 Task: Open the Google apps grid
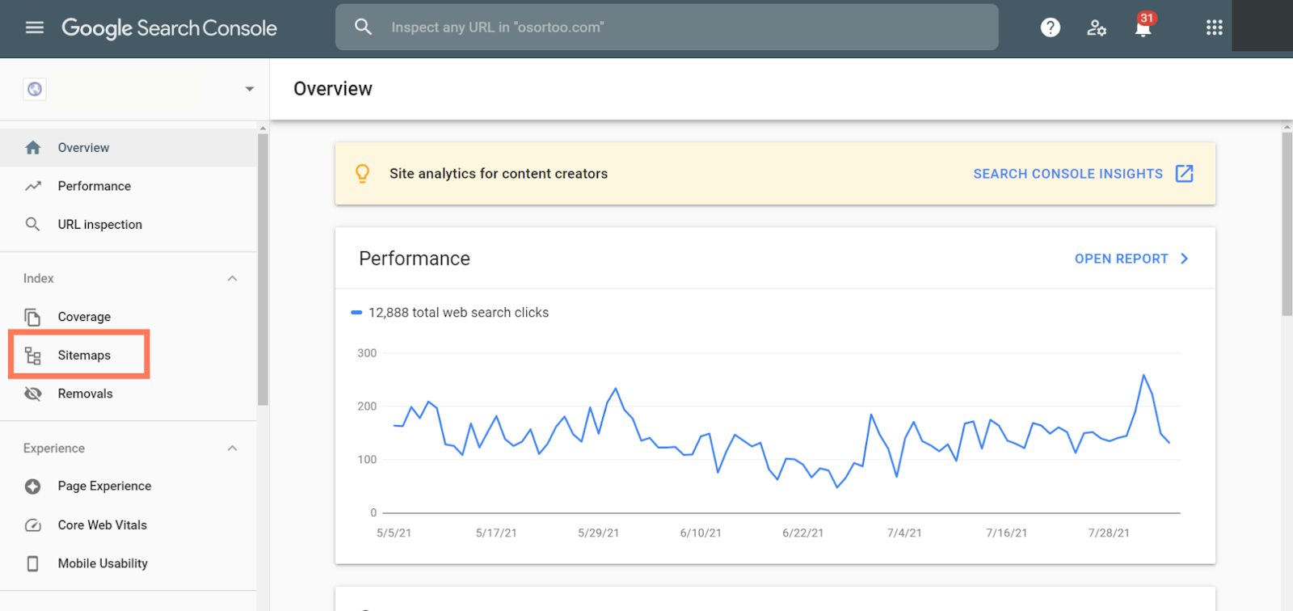point(1214,27)
